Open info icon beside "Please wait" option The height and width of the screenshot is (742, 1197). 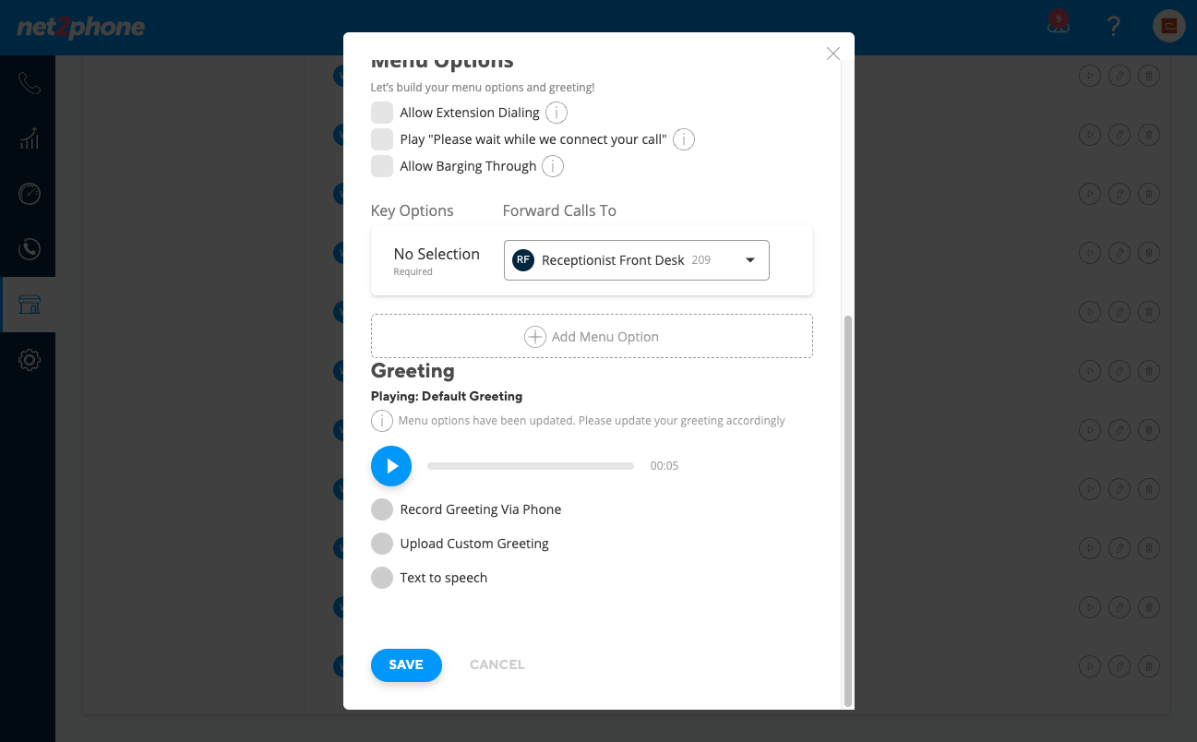[684, 139]
